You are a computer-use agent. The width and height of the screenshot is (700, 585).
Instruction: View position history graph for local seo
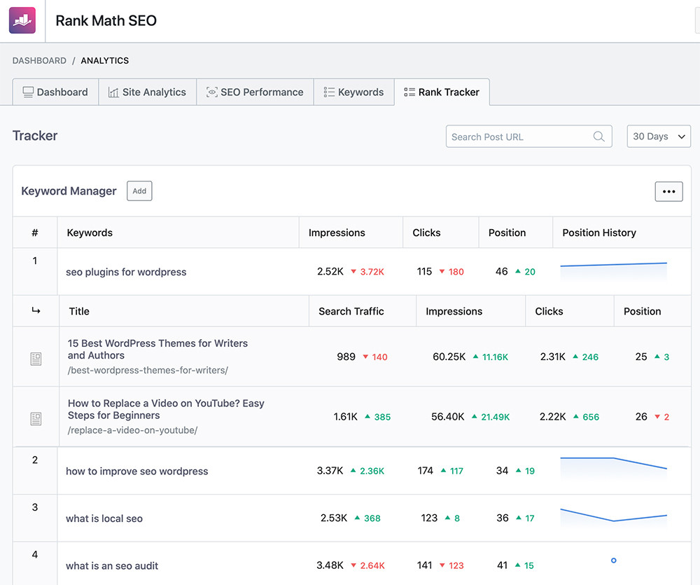(613, 516)
